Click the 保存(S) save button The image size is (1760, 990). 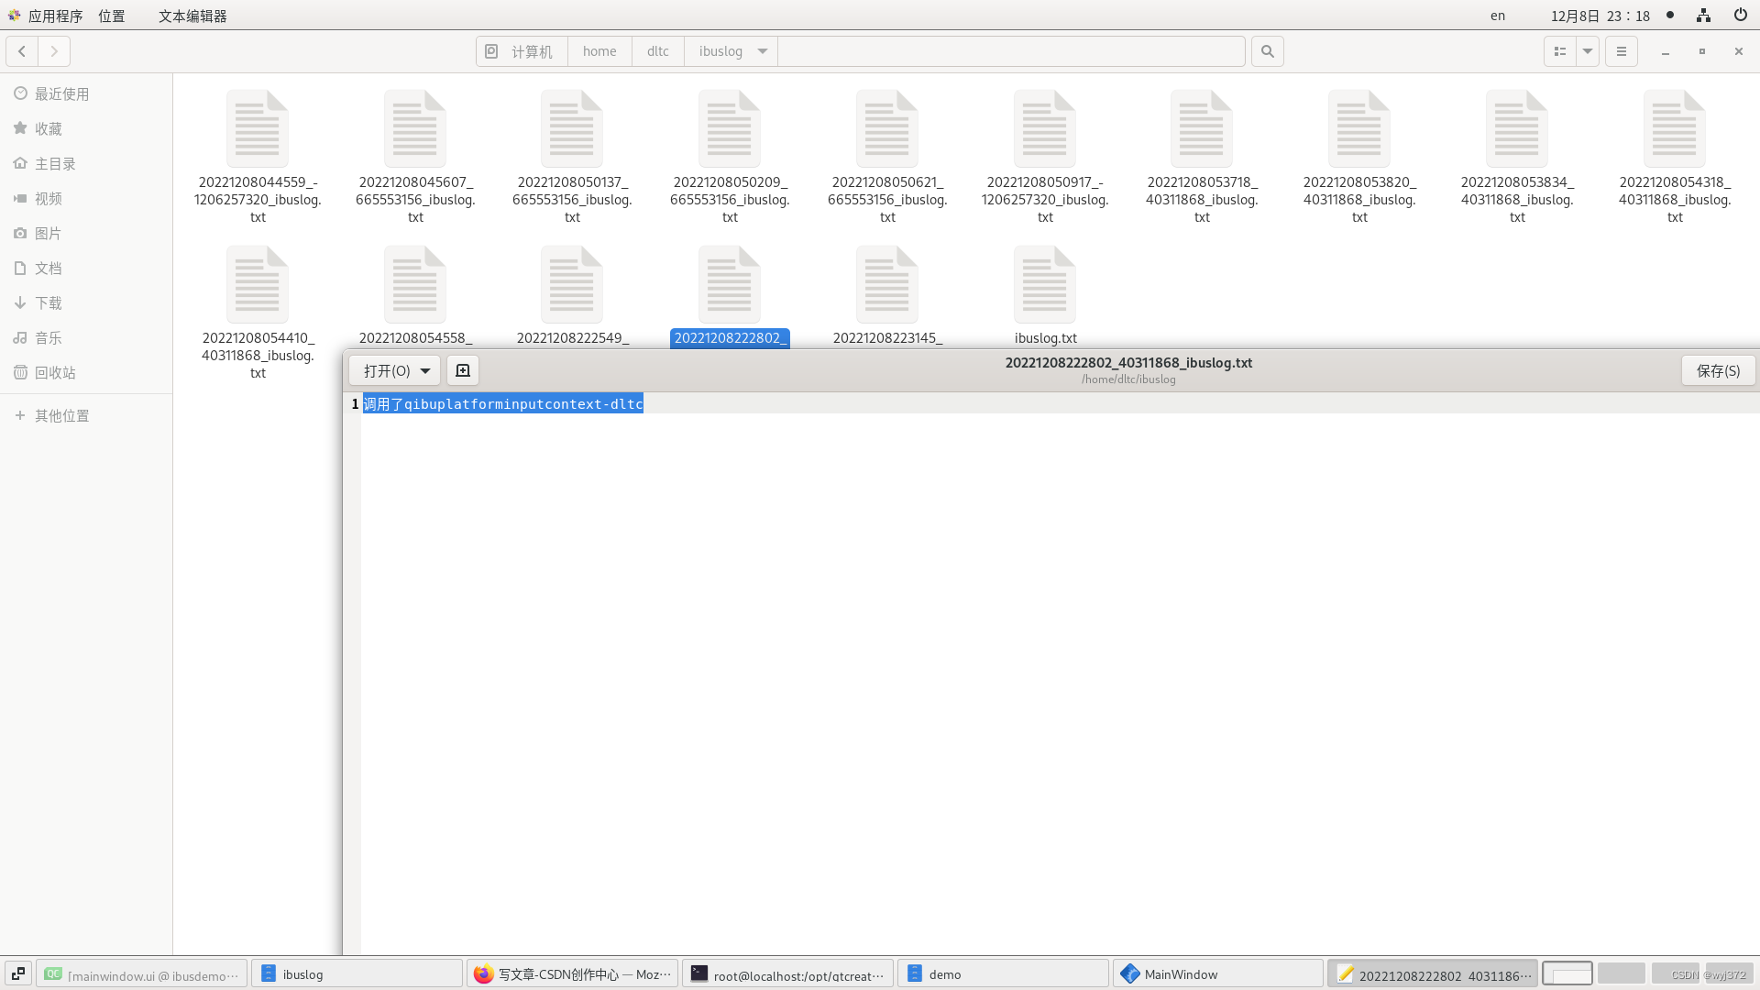(1718, 370)
